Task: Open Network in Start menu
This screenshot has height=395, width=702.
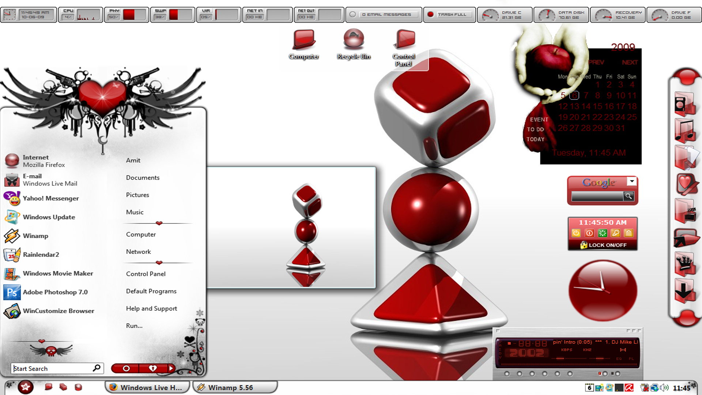Action: coord(138,252)
